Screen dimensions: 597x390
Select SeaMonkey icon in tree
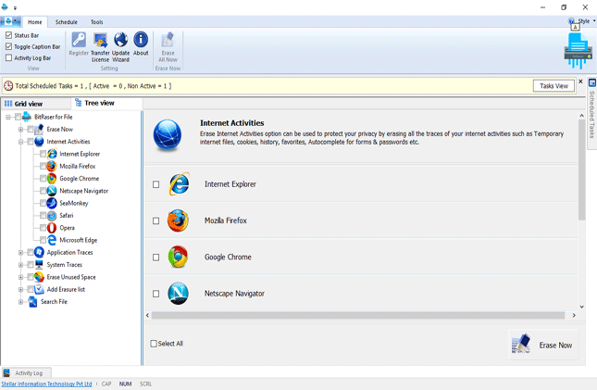click(x=52, y=203)
